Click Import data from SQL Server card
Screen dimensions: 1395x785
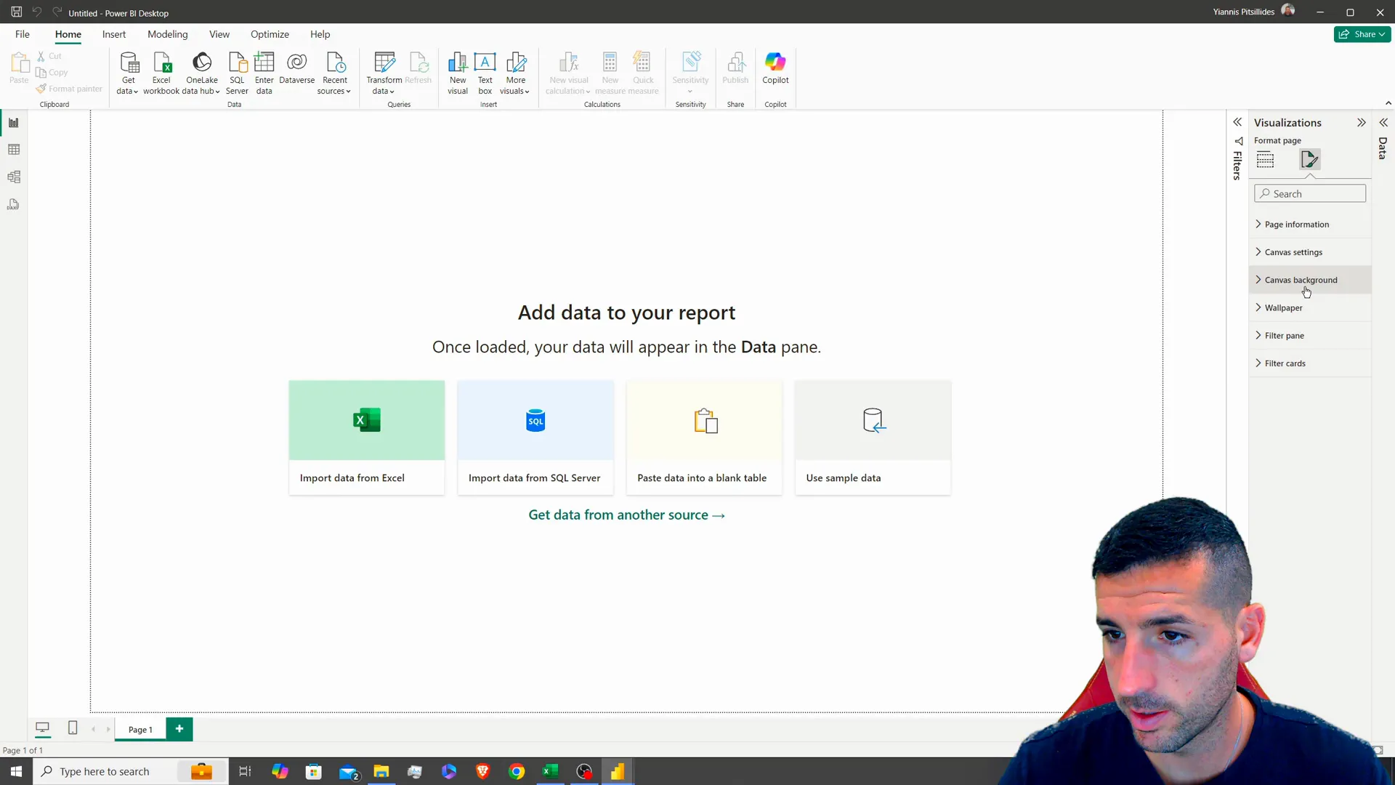535,438
